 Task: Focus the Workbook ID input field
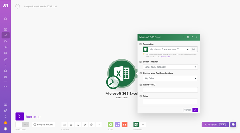[170, 90]
